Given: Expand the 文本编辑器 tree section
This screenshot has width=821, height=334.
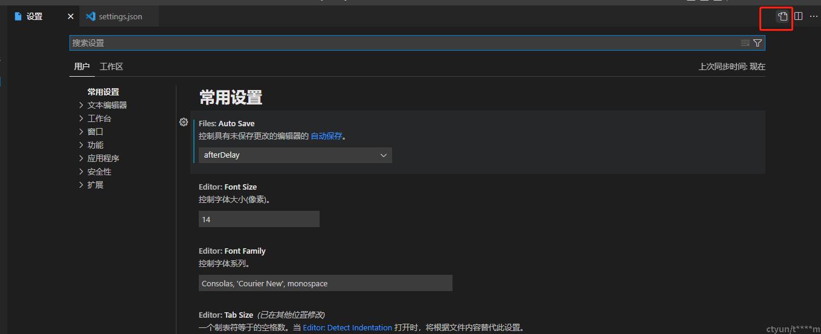Looking at the screenshot, I should click(82, 105).
